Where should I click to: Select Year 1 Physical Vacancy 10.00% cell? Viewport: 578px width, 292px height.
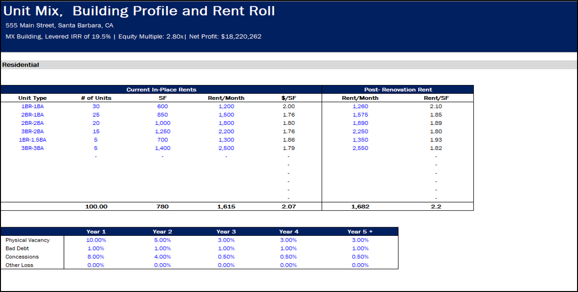click(96, 240)
